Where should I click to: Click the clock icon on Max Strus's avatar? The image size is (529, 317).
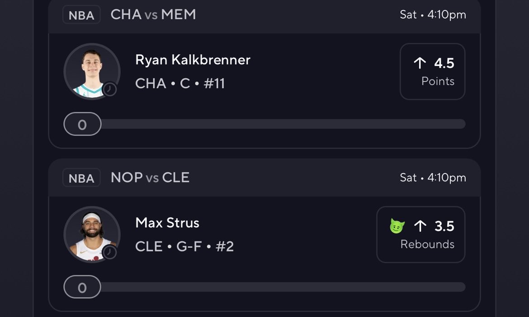[110, 252]
